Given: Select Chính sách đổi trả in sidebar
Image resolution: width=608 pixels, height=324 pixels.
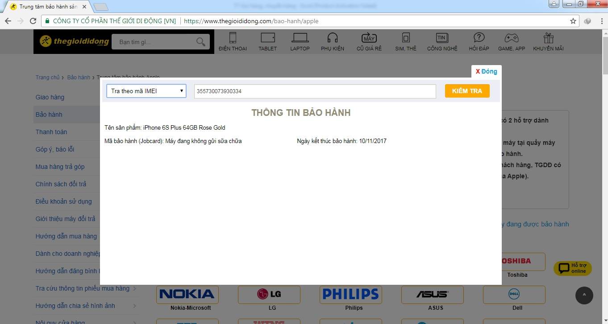Looking at the screenshot, I should 61,184.
